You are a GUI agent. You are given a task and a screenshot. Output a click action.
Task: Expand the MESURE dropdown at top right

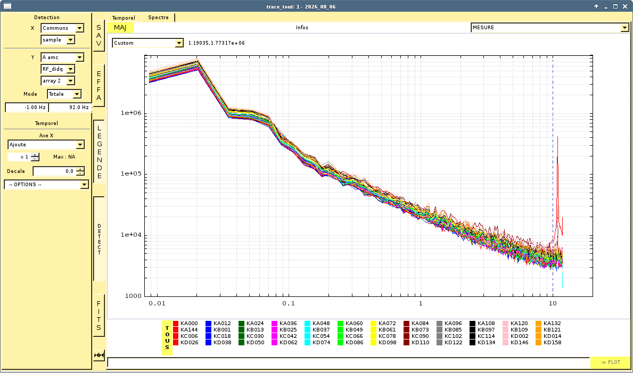[550, 28]
